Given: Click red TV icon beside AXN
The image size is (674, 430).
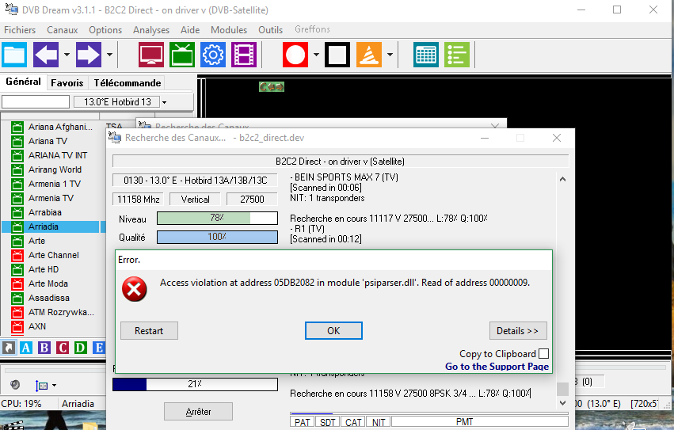Looking at the screenshot, I should click(x=17, y=327).
